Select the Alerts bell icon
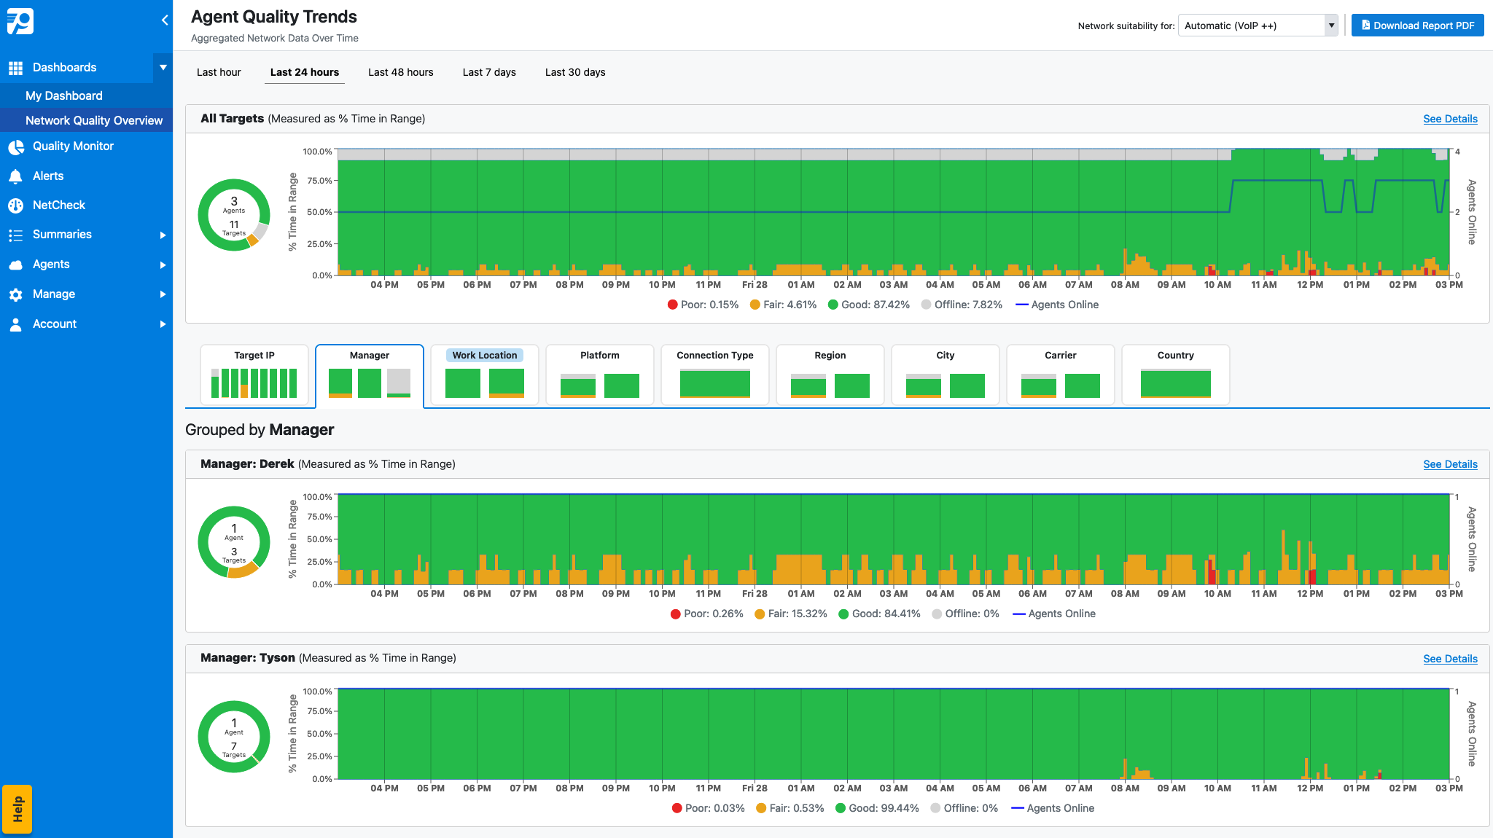Screen dimensions: 1493x838 16,176
